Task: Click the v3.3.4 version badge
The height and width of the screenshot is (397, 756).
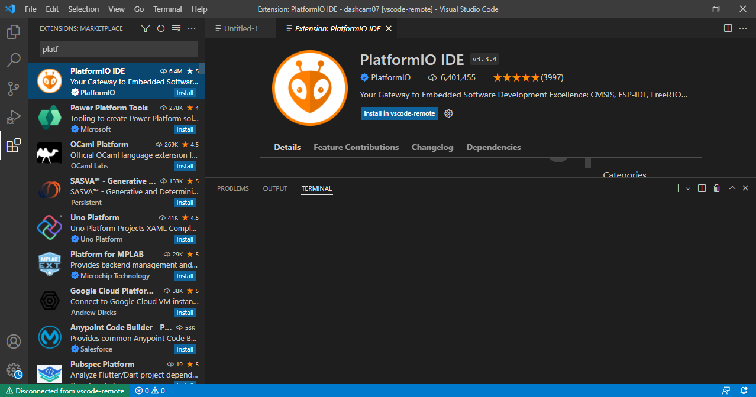Action: 484,59
